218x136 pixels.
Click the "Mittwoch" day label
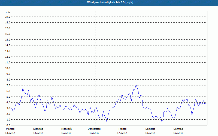click(66, 129)
